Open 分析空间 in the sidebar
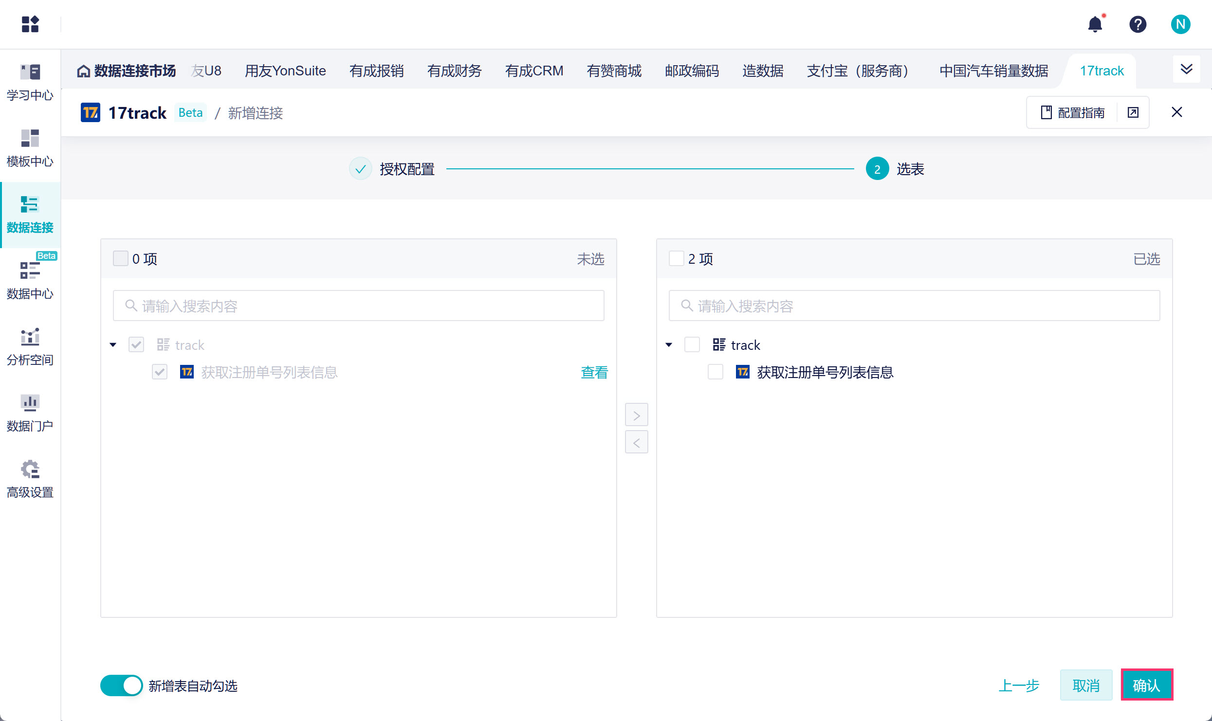The image size is (1212, 721). (30, 347)
